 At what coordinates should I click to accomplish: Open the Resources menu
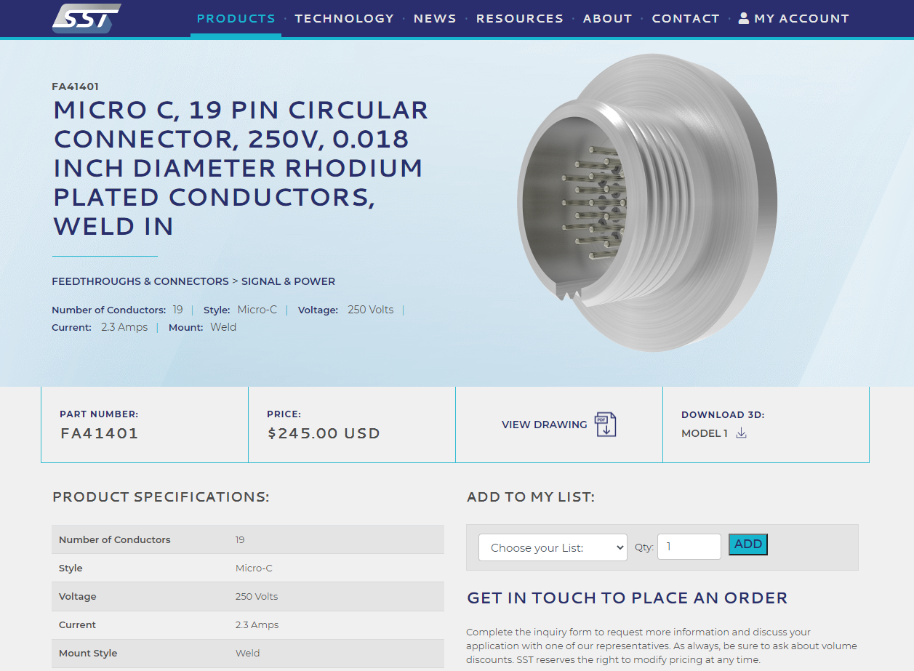(520, 18)
